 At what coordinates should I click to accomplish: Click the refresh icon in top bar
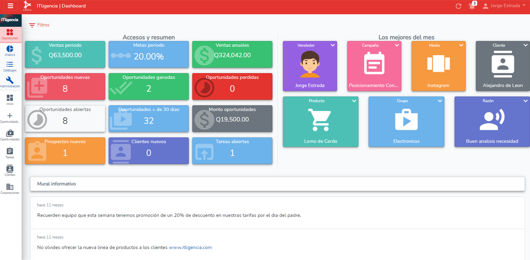tap(458, 6)
